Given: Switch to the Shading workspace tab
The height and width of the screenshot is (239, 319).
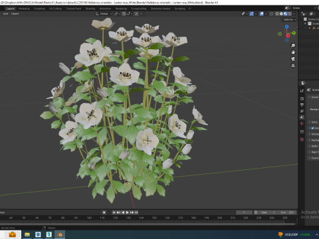Looking at the screenshot, I should pos(90,9).
